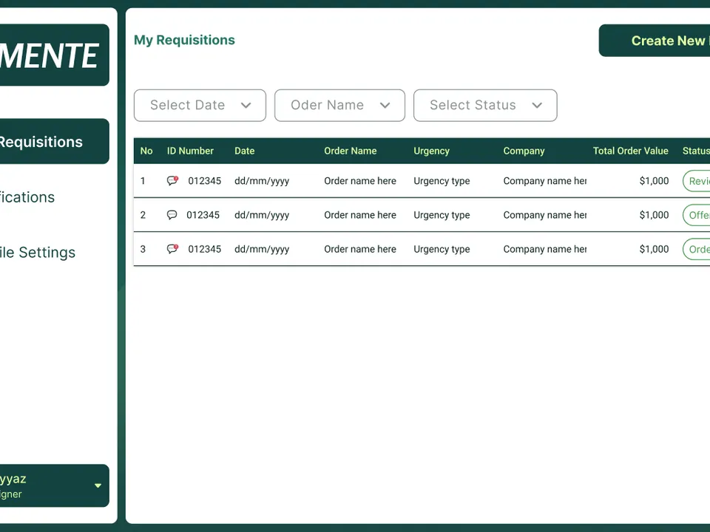Image resolution: width=710 pixels, height=532 pixels.
Task: Click company name cell in row 1
Action: tap(545, 181)
